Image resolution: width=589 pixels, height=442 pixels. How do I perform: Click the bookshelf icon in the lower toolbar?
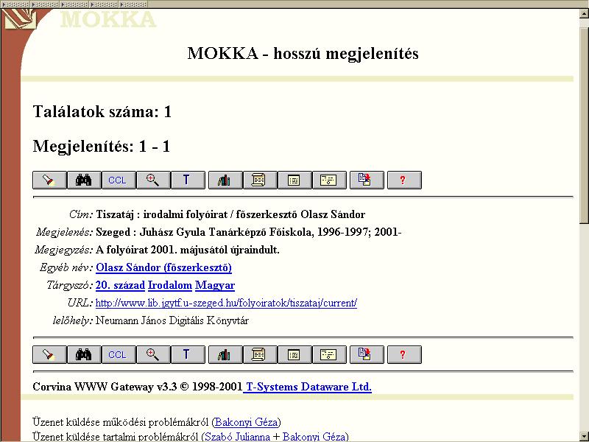[x=225, y=355]
